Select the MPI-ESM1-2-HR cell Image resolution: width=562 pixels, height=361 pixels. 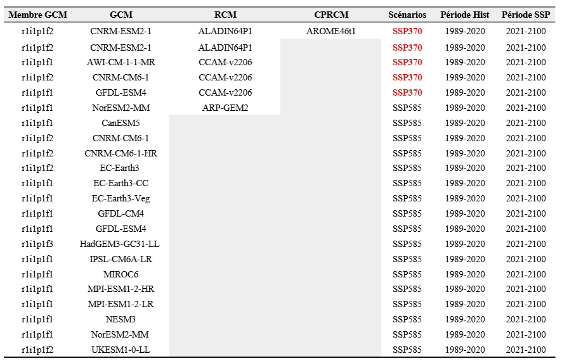pos(121,289)
